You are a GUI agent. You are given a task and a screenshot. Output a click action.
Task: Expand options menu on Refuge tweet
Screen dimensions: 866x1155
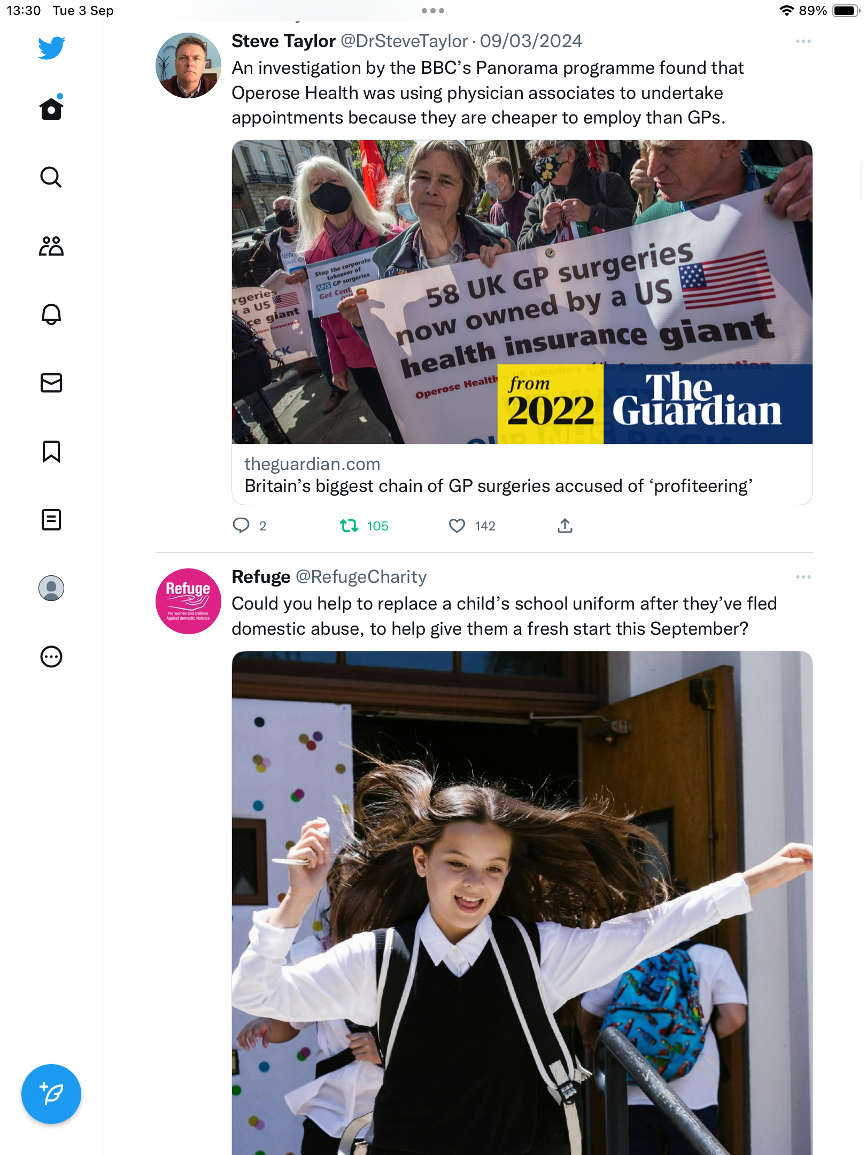(803, 577)
